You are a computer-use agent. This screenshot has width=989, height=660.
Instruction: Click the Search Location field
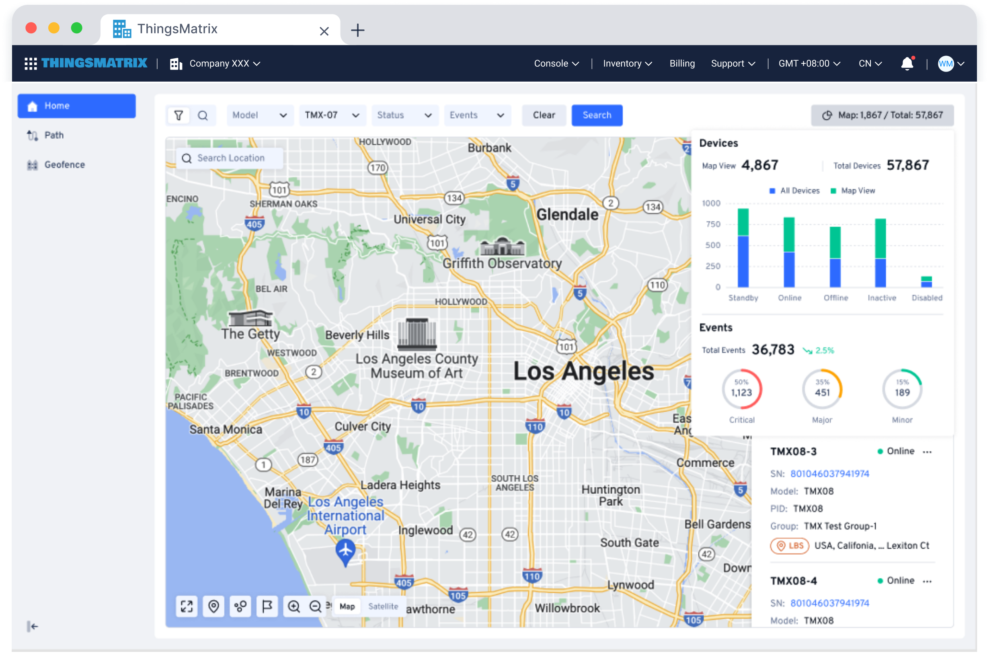click(x=230, y=158)
